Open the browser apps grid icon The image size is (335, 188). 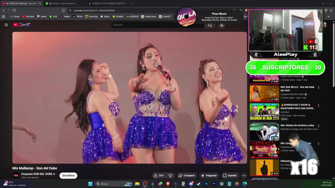3,16
